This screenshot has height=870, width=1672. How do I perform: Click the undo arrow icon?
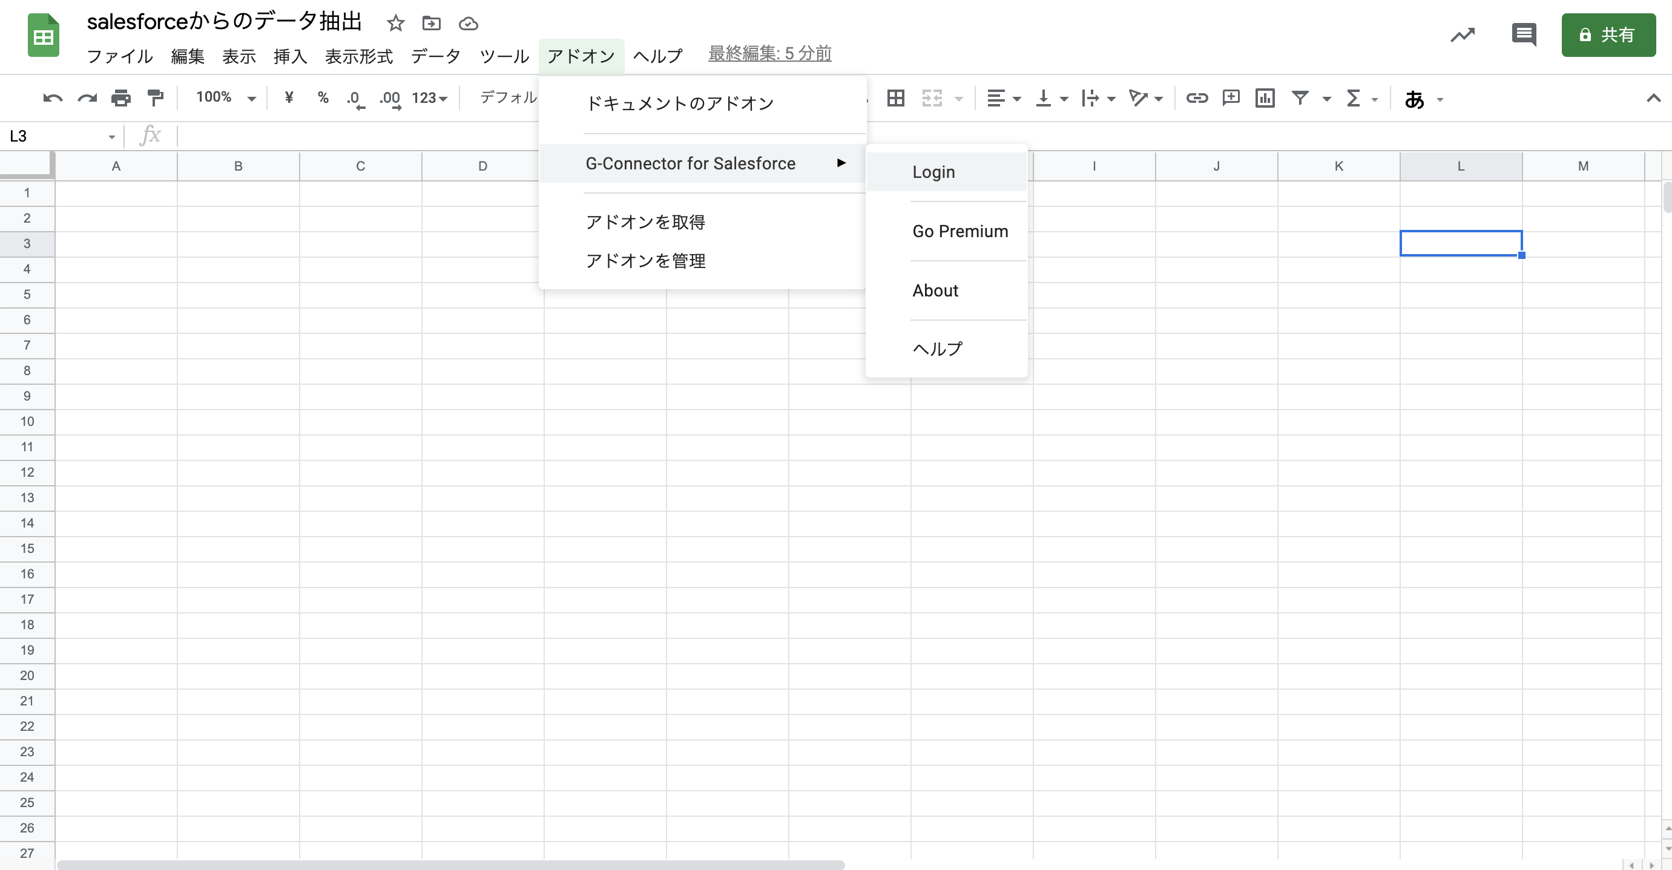coord(53,99)
